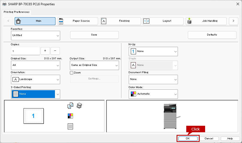This screenshot has height=143, width=242.
Task: Click the Color Mode color squares icon
Action: pos(133,94)
